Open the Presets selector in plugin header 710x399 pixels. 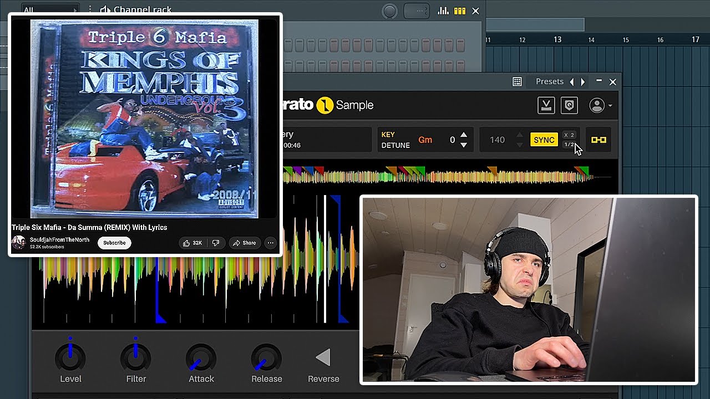(x=550, y=81)
